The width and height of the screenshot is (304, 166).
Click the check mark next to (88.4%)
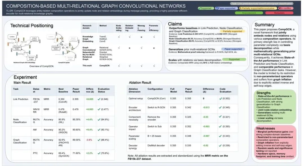pyautogui.click(x=99, y=140)
